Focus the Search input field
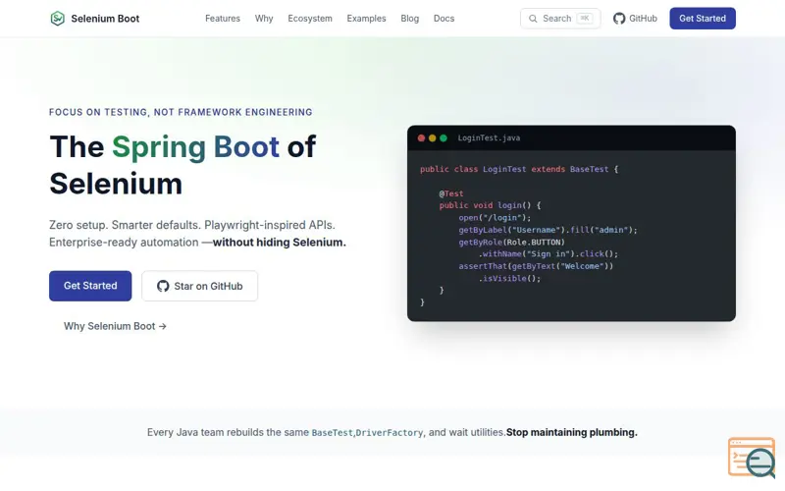Image resolution: width=785 pixels, height=491 pixels. coord(560,19)
